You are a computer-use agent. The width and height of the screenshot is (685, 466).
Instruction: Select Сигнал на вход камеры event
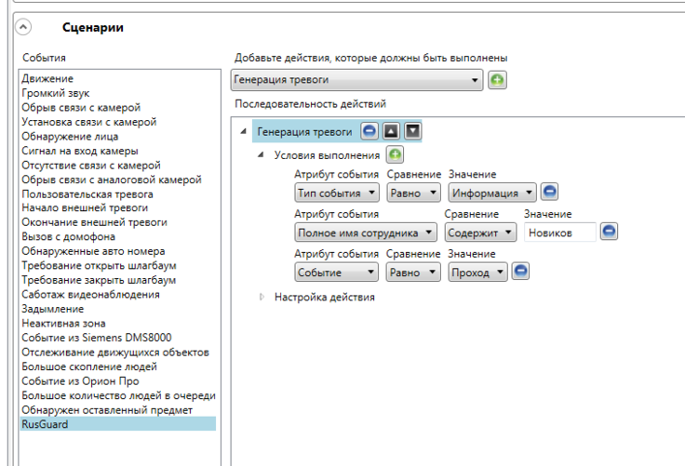tap(80, 151)
